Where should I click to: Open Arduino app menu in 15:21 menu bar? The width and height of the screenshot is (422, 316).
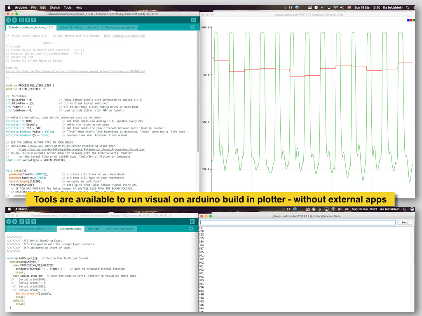(21, 209)
